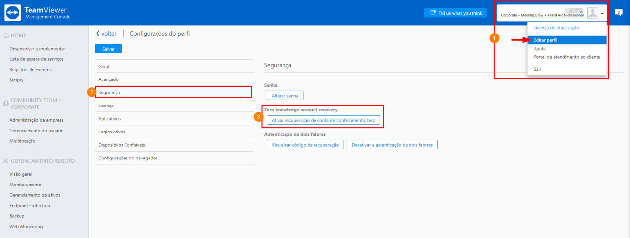630x238 pixels.
Task: Click the 'Corporate + Meeting Crew + Assist AR Professional' license text
Action: click(542, 15)
